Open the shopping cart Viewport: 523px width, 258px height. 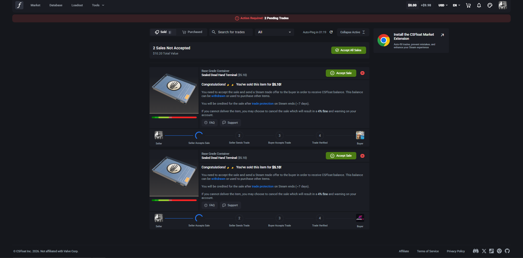pyautogui.click(x=468, y=5)
